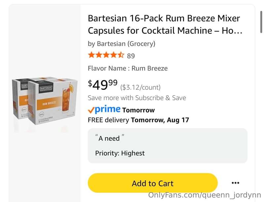The image size is (264, 202).
Task: Click the bold Tomorrow text beside Prime
Action: click(x=138, y=110)
